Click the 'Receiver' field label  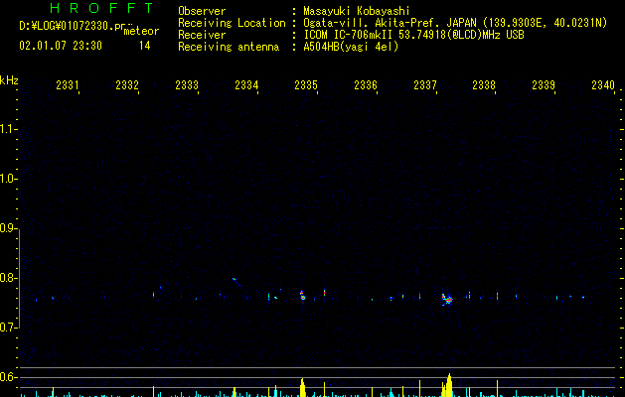202,35
